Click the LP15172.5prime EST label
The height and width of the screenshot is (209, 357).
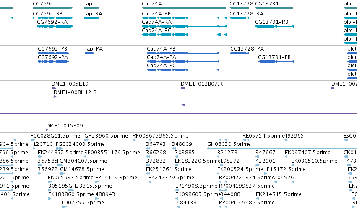(285, 169)
